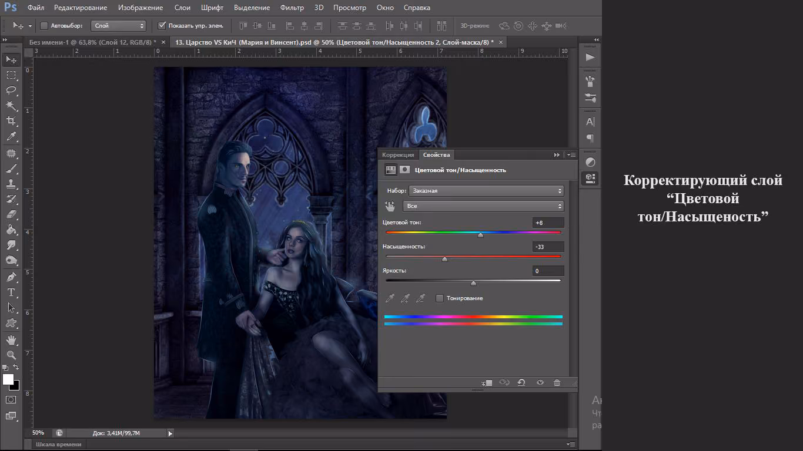Open the Фильтр menu
This screenshot has height=451, width=803.
pyautogui.click(x=292, y=8)
